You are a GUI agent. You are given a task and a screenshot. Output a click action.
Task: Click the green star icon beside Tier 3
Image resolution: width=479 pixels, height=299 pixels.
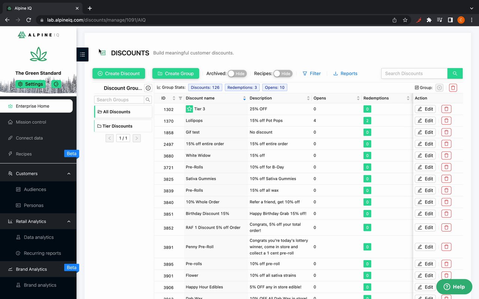(x=189, y=109)
